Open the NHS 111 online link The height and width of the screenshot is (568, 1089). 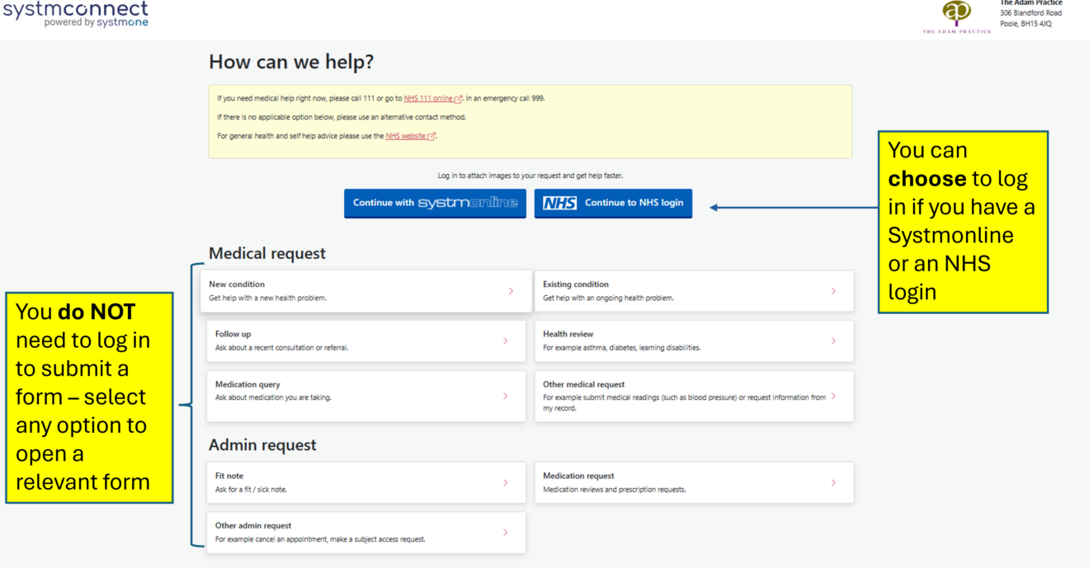click(432, 98)
